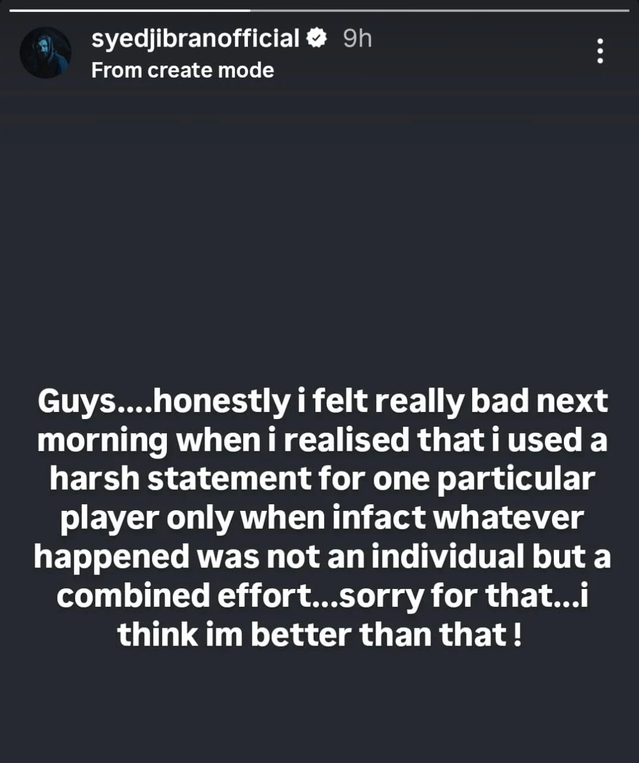Open the syedjibranofficial profile picture

coord(45,52)
